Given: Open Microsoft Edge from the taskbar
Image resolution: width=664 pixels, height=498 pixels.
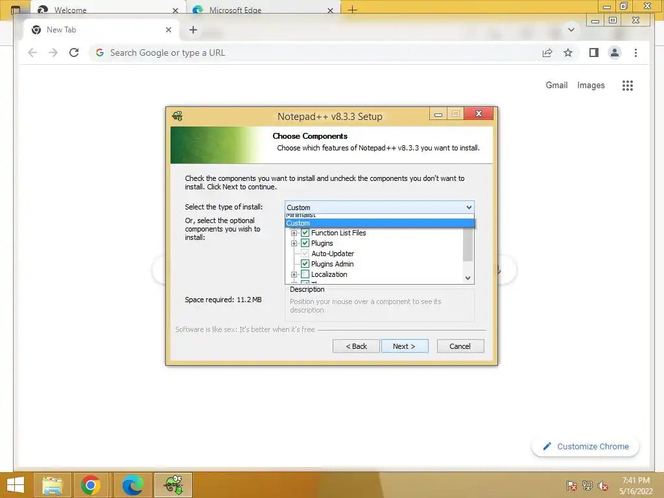Looking at the screenshot, I should pyautogui.click(x=132, y=485).
